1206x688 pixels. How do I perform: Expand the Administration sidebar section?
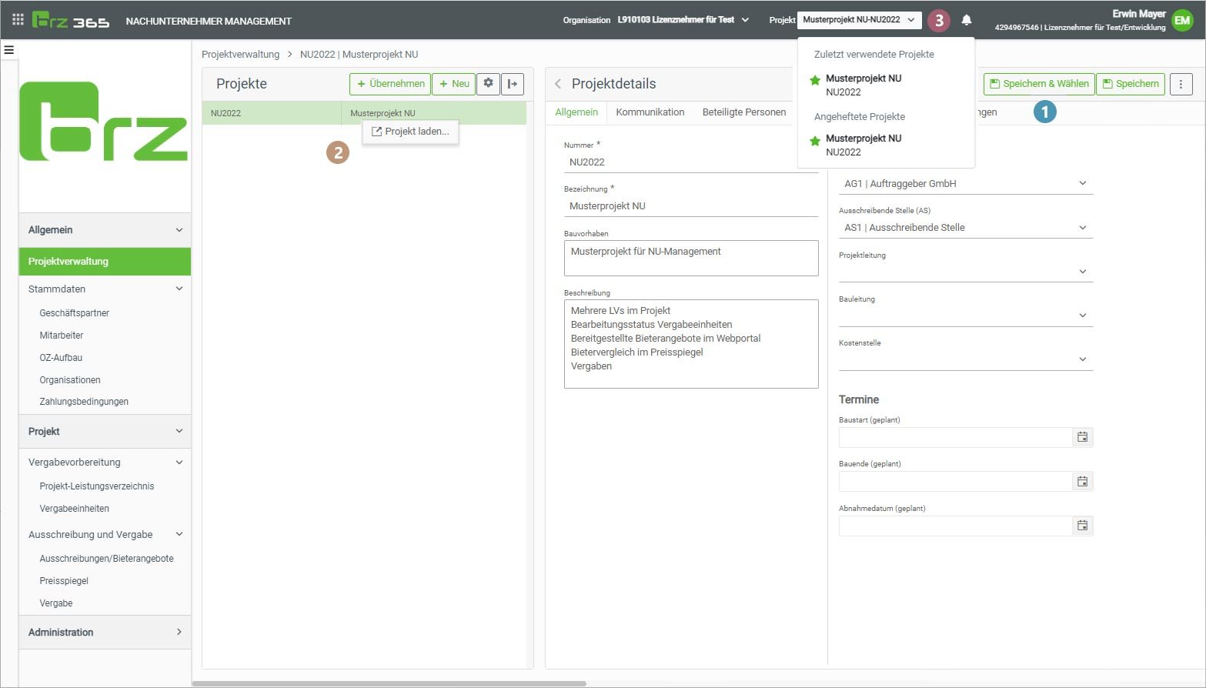point(105,633)
